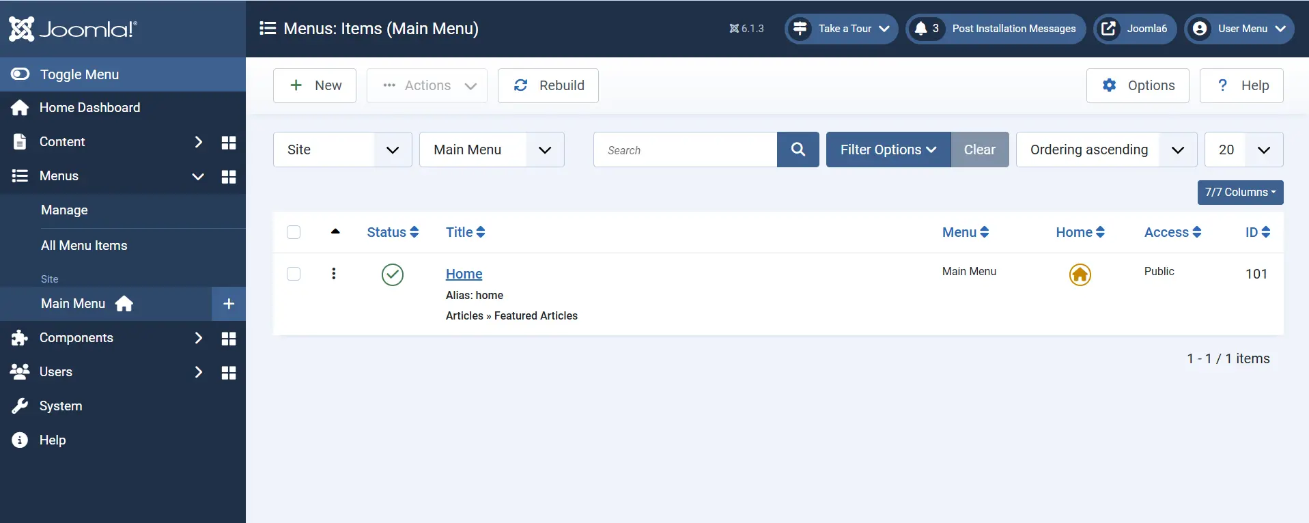The height and width of the screenshot is (523, 1309).
Task: Open the Home menu item link
Action: (x=464, y=274)
